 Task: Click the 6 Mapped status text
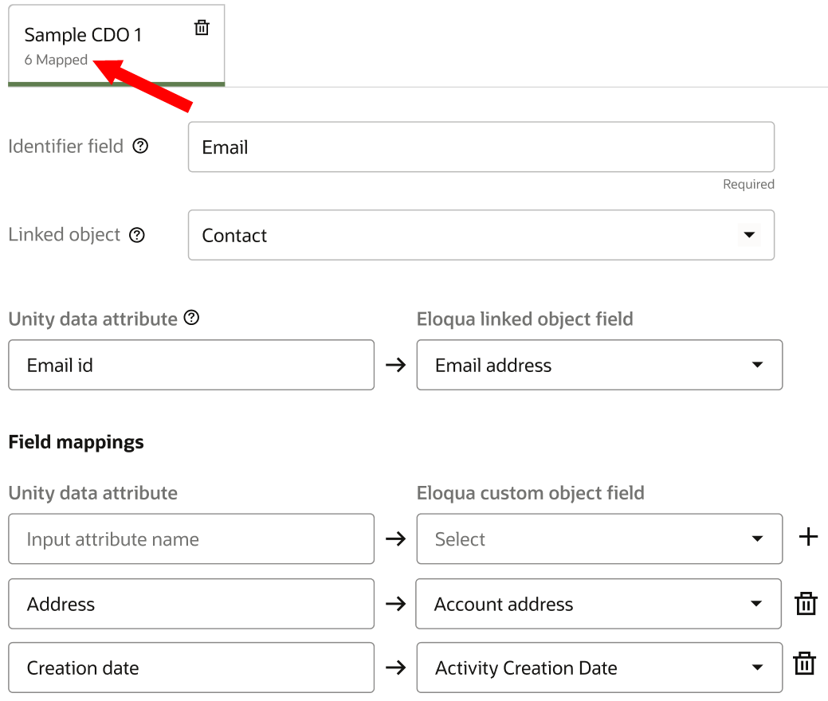tap(56, 61)
